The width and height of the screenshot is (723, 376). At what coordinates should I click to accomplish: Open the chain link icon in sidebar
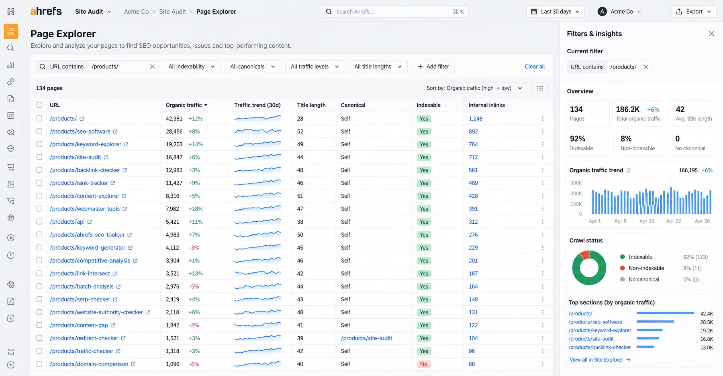(x=11, y=82)
